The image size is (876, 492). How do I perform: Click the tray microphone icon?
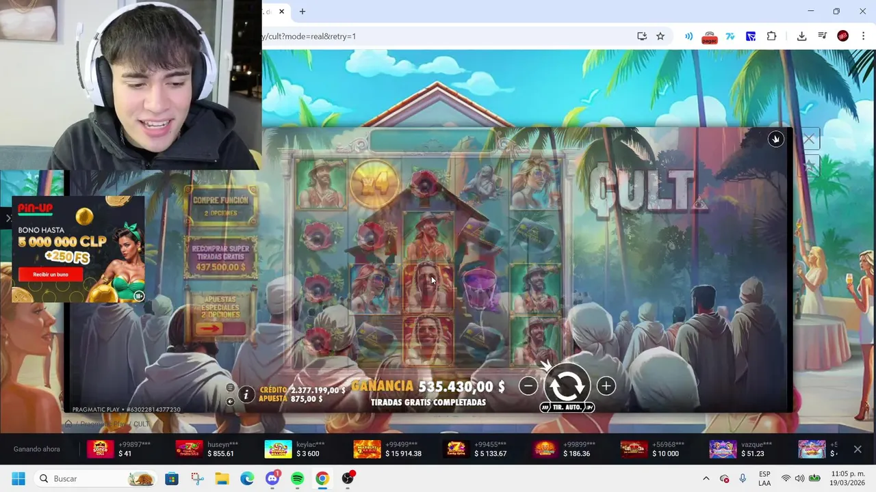point(743,478)
